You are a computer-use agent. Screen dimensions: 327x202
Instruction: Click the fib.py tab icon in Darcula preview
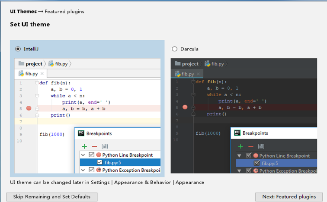coord(177,74)
